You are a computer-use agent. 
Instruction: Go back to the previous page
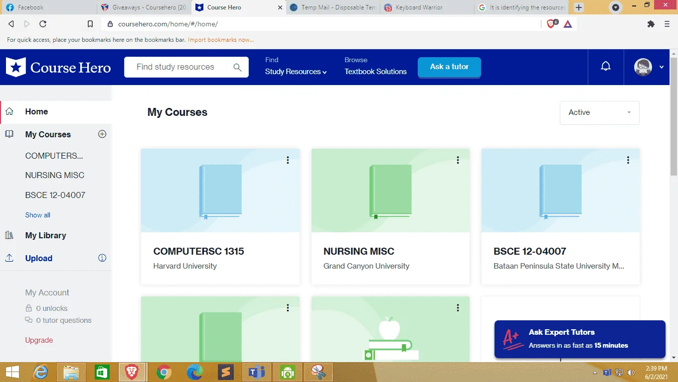point(11,24)
